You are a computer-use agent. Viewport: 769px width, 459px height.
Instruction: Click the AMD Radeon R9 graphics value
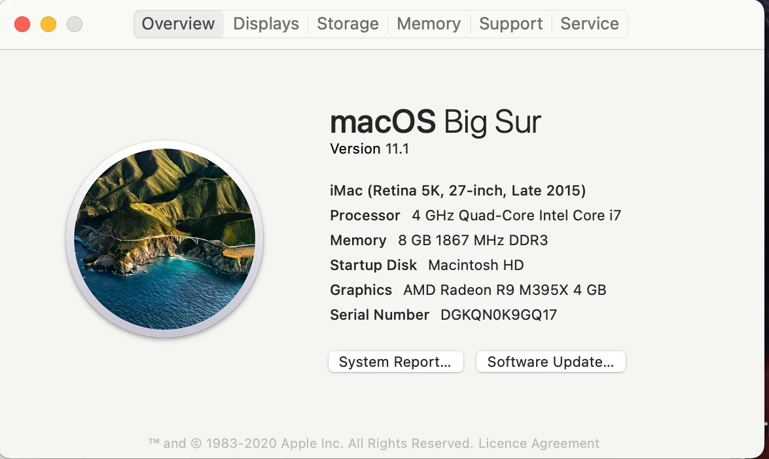tap(505, 290)
